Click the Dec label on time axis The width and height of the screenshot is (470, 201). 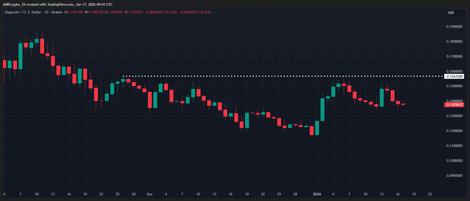click(x=150, y=194)
